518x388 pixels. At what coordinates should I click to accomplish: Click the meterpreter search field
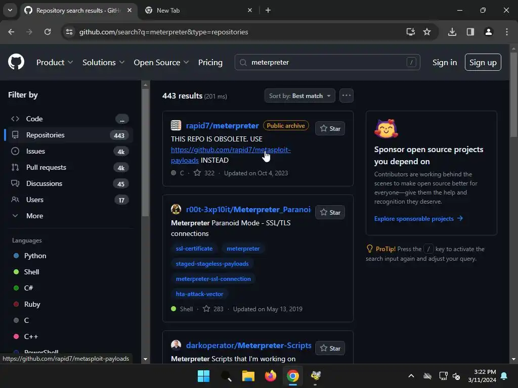coord(327,62)
